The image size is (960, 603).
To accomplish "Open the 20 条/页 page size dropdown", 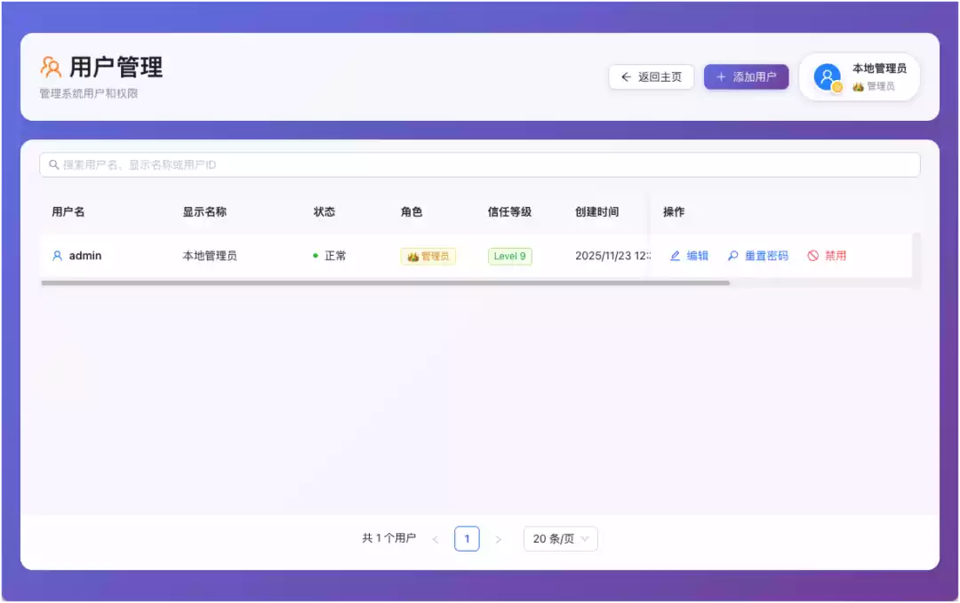I will pos(560,538).
